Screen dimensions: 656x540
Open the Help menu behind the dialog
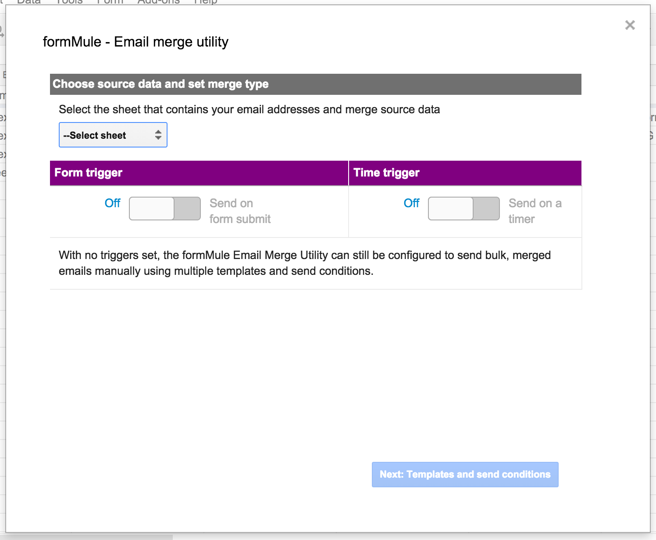[x=206, y=2]
